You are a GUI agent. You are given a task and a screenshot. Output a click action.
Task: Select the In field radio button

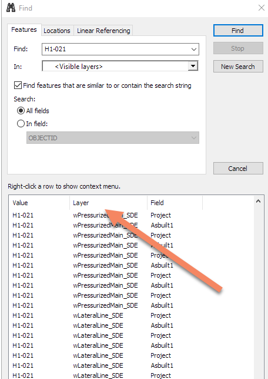pos(21,124)
